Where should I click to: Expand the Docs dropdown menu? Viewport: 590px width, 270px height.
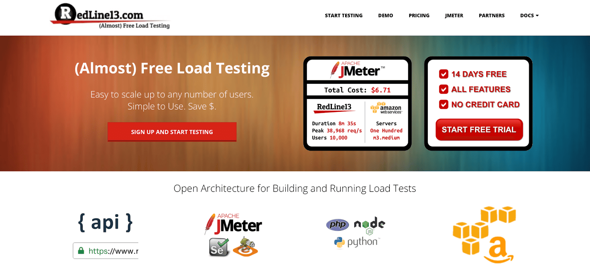pos(529,15)
